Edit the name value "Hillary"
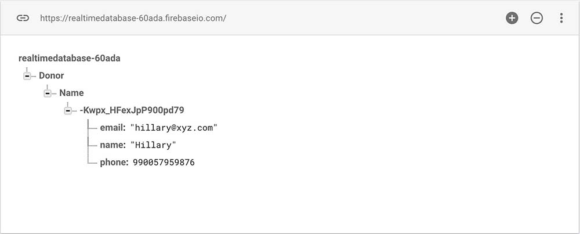Image resolution: width=580 pixels, height=234 pixels. pos(153,145)
